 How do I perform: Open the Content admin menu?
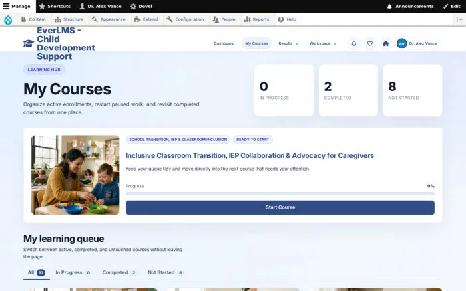33,19
